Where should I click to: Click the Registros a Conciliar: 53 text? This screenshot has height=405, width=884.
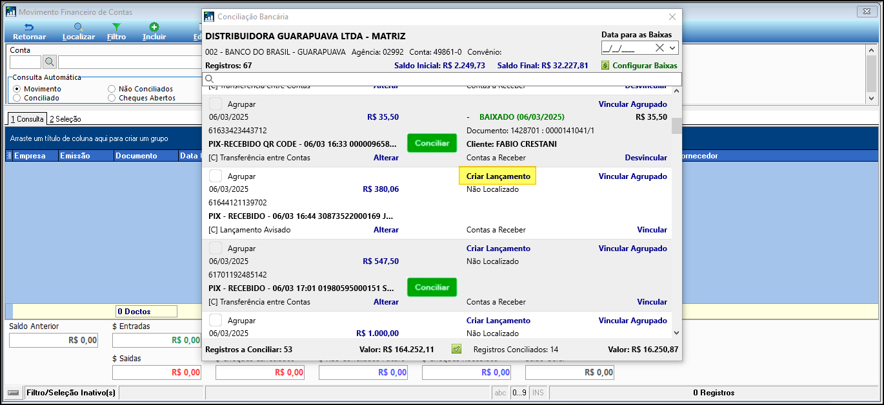[248, 349]
